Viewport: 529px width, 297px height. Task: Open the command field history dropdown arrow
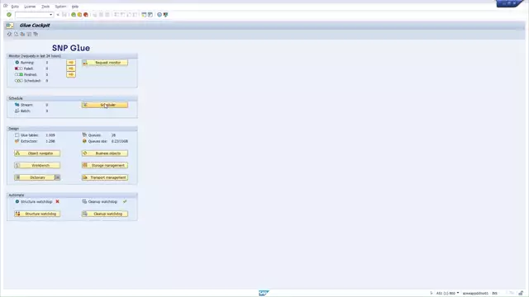(51, 15)
